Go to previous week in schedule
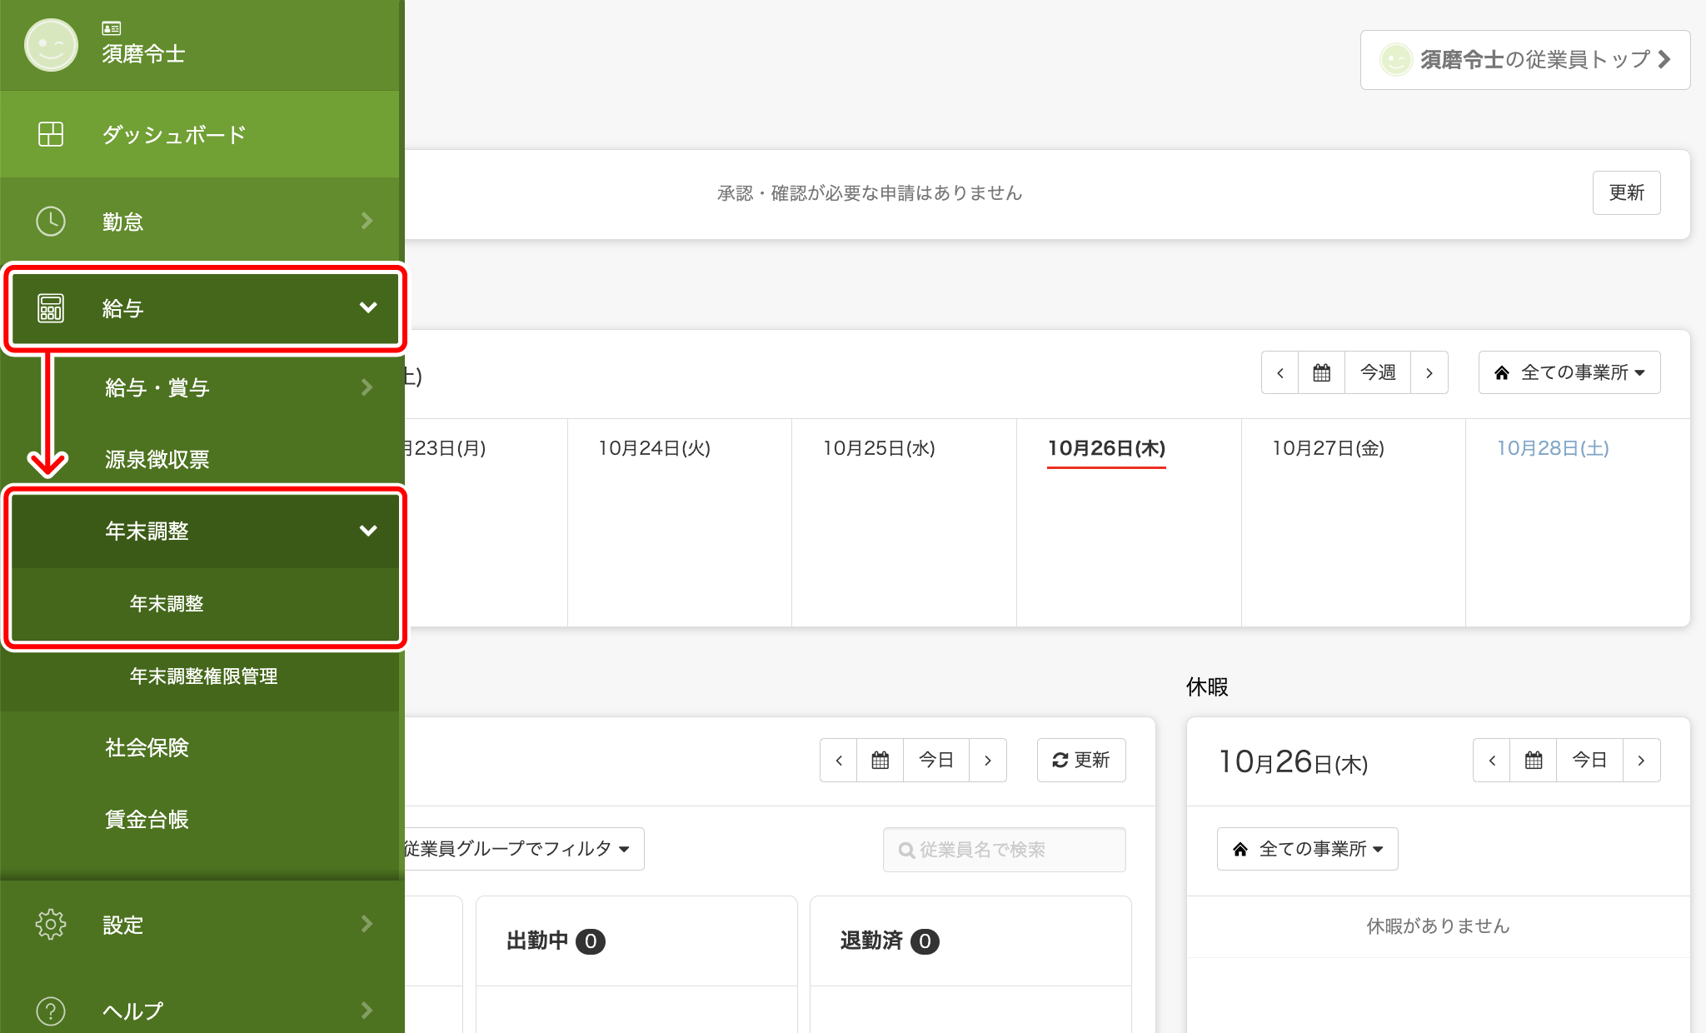The height and width of the screenshot is (1033, 1706). (1280, 372)
